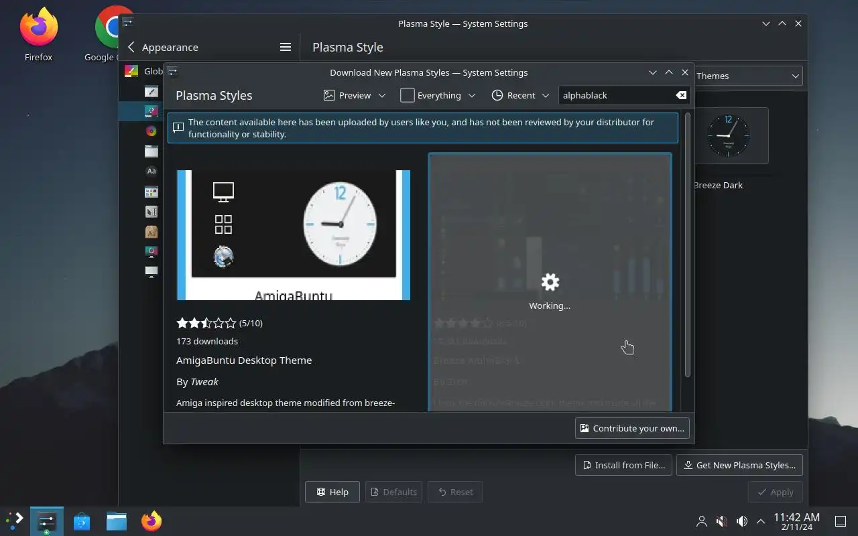Show hidden system tray icons
This screenshot has width=858, height=536.
coord(761,521)
